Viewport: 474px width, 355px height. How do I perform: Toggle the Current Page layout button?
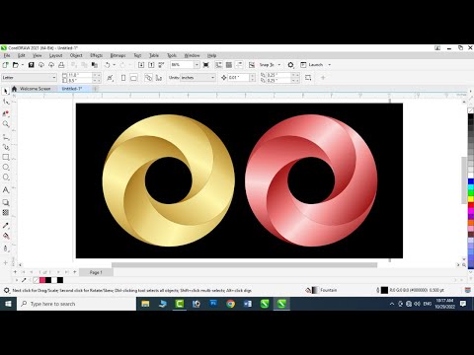tap(159, 78)
